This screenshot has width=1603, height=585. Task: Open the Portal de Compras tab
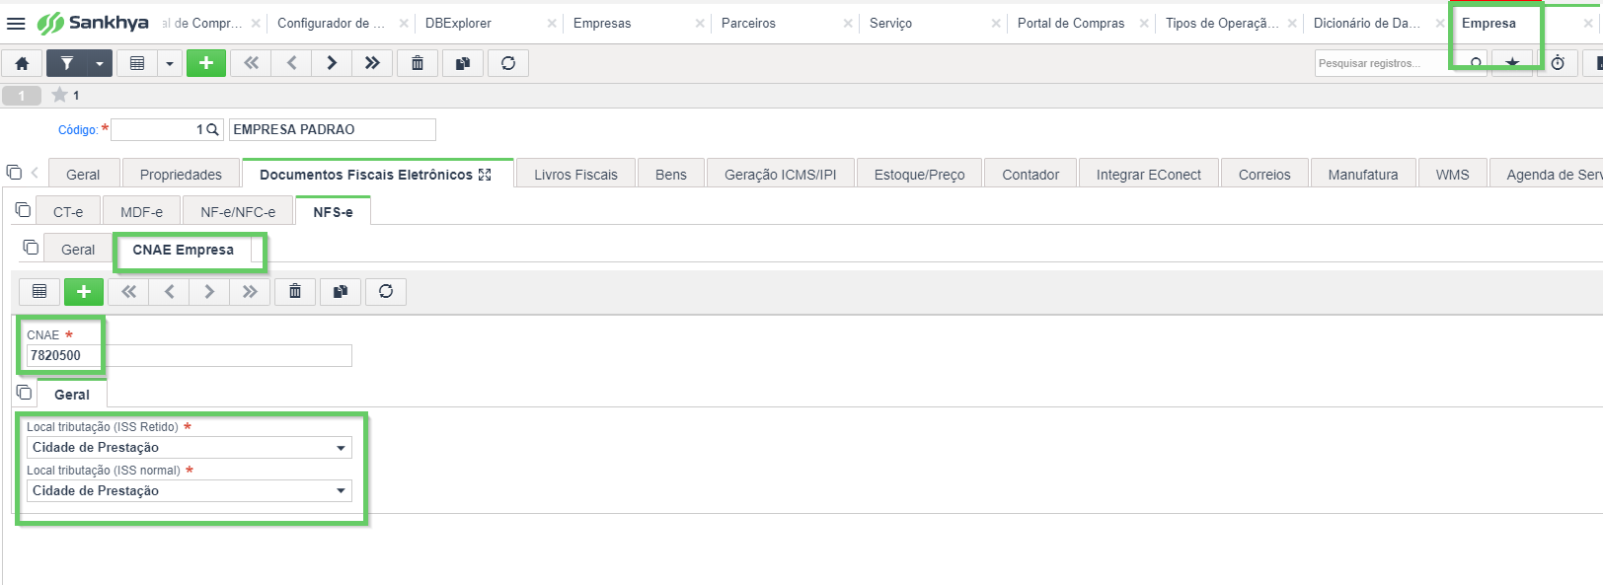tap(1071, 23)
